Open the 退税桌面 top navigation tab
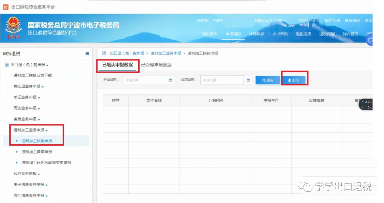Viewport: 384px width, 203px height. [210, 34]
